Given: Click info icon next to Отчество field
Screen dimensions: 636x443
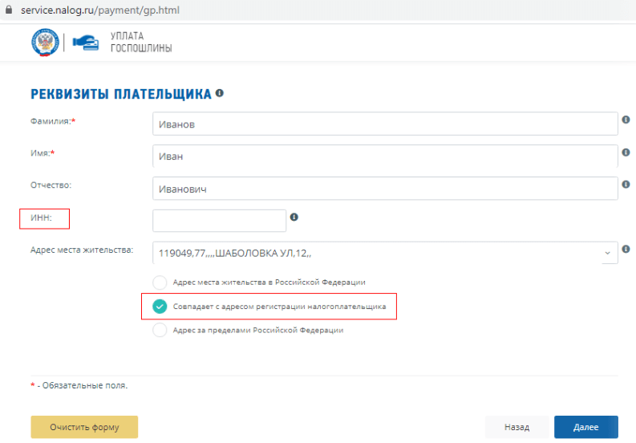Looking at the screenshot, I should (626, 184).
